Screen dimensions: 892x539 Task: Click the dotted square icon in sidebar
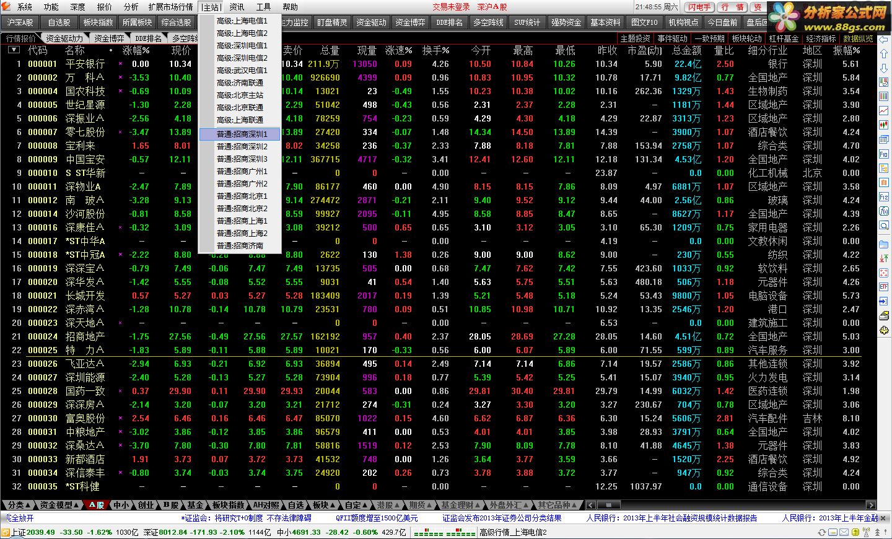tap(883, 273)
